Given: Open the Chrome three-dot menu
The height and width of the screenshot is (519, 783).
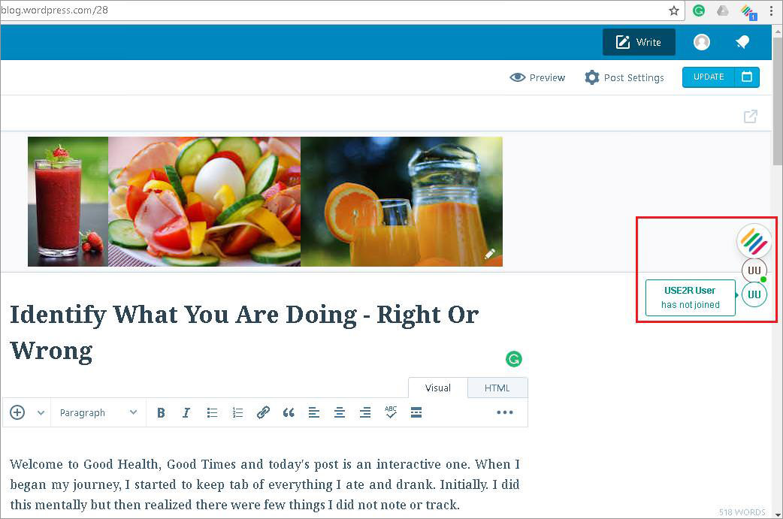Looking at the screenshot, I should pos(771,11).
